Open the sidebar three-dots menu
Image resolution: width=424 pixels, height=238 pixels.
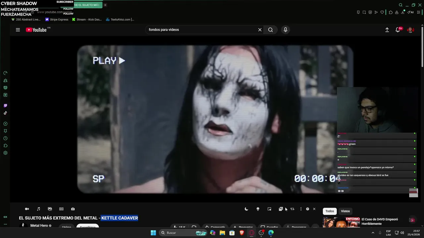coord(5,224)
